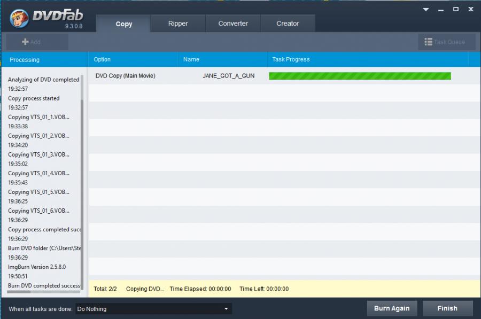Click log entry 'Burn DVD folder'
This screenshot has width=481, height=319.
click(44, 248)
